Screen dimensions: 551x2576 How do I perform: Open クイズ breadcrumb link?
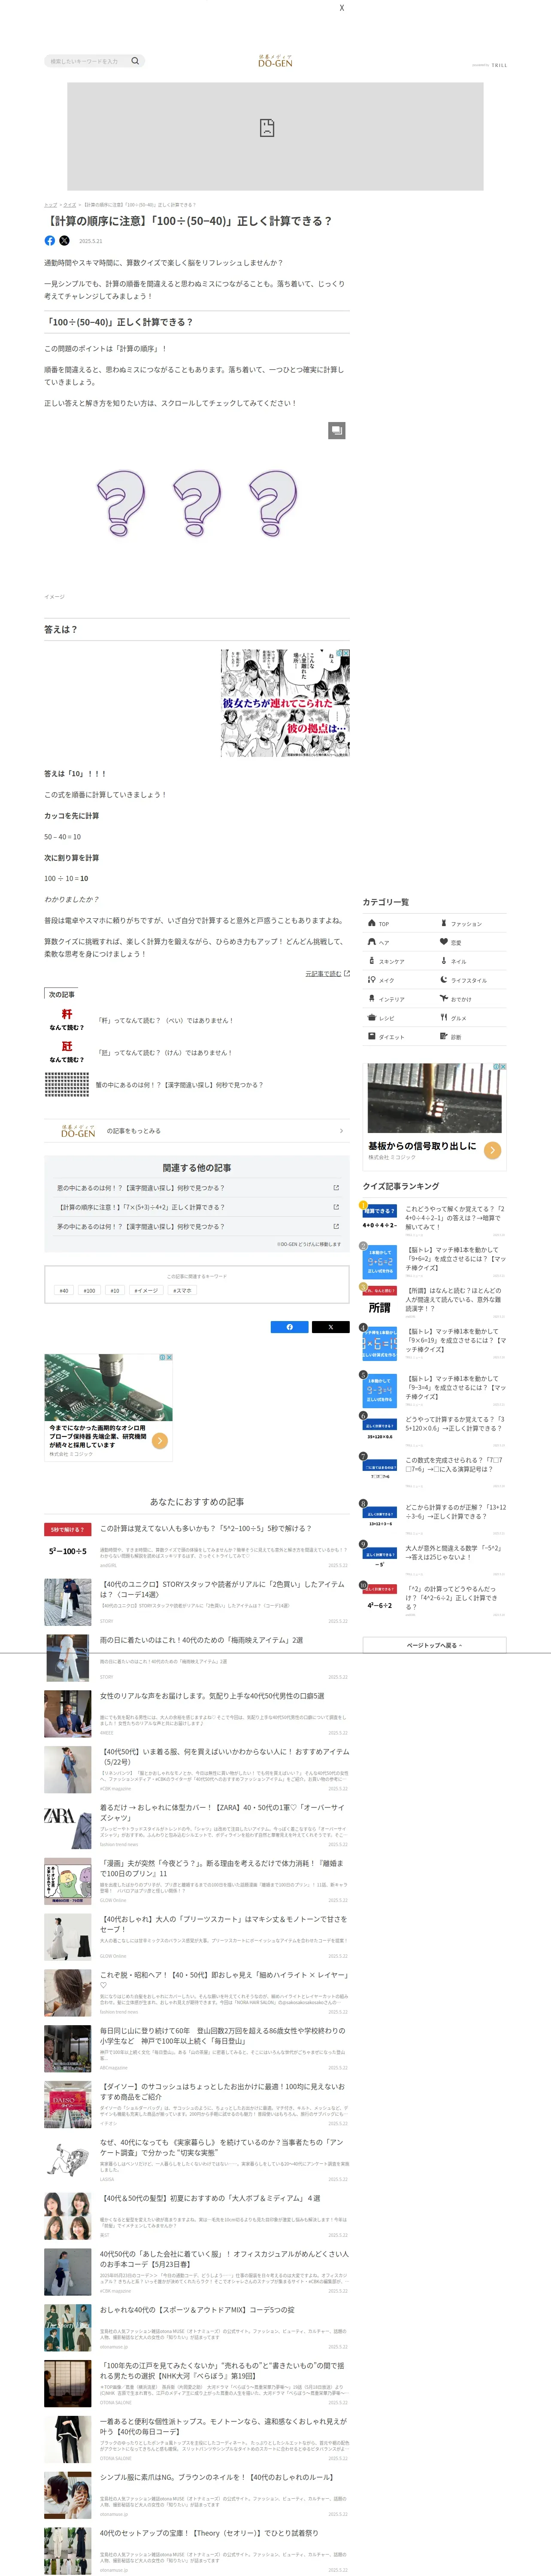pos(70,204)
